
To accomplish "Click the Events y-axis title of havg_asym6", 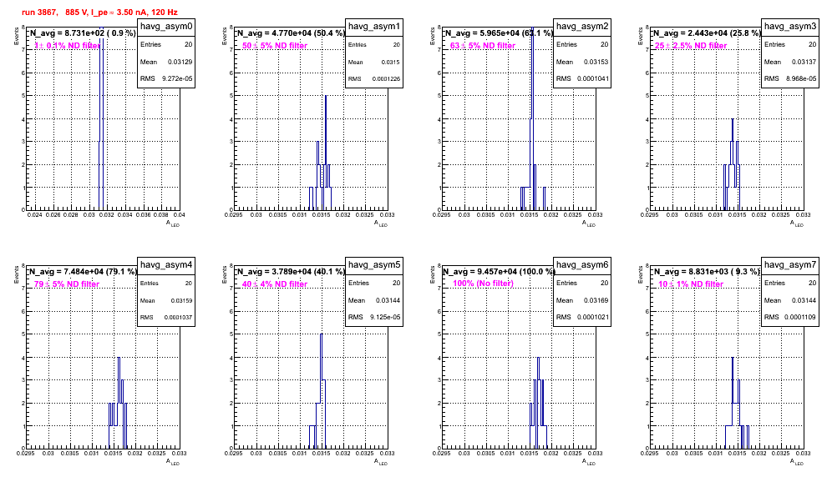I will pyautogui.click(x=432, y=275).
